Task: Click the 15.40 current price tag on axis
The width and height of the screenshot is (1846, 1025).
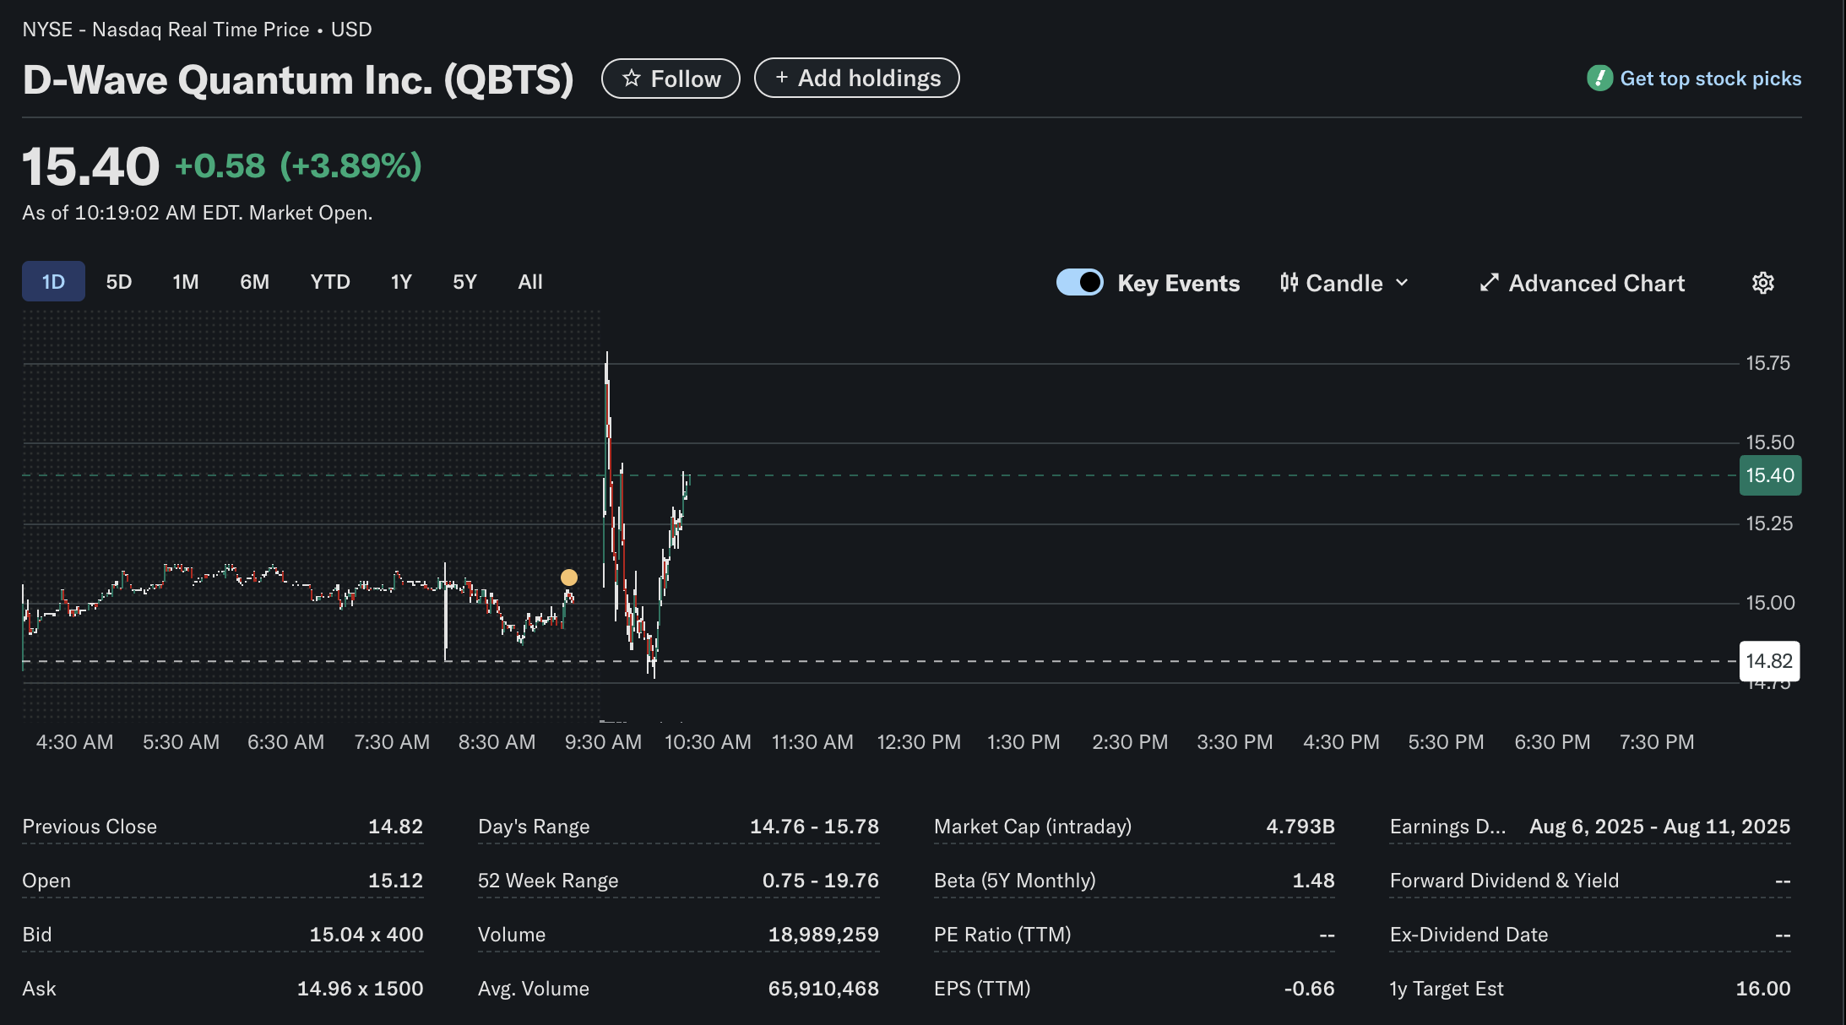Action: click(x=1770, y=475)
